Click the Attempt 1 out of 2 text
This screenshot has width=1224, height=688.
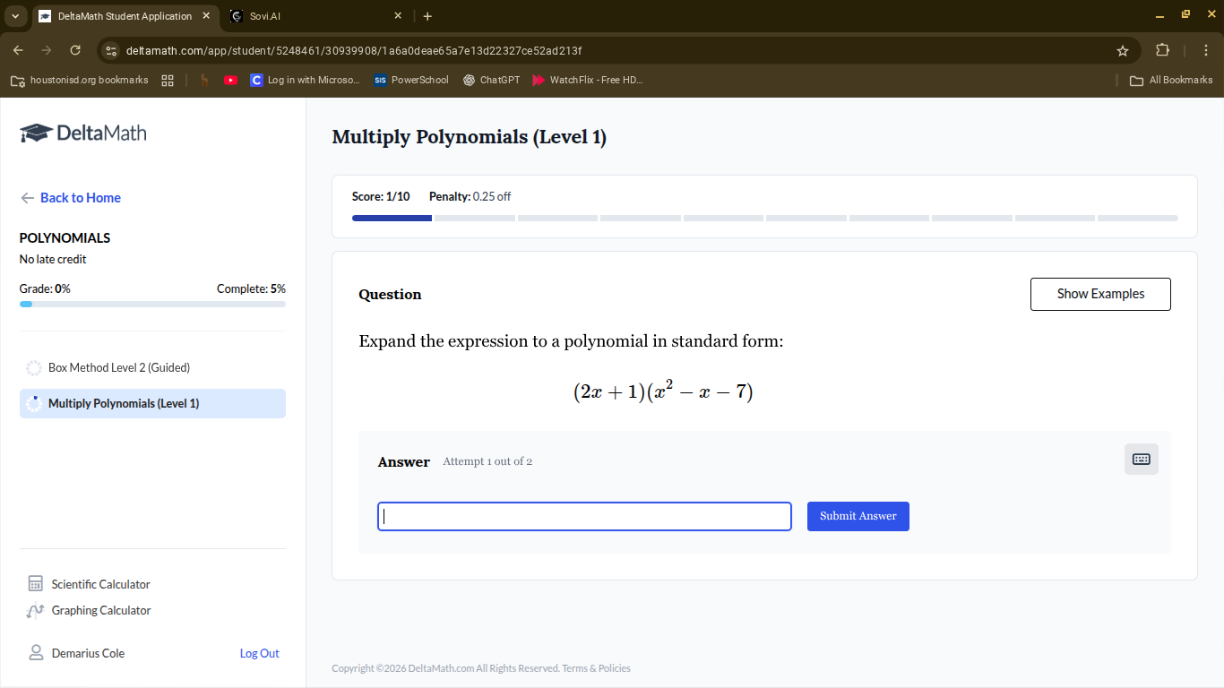[x=487, y=461]
